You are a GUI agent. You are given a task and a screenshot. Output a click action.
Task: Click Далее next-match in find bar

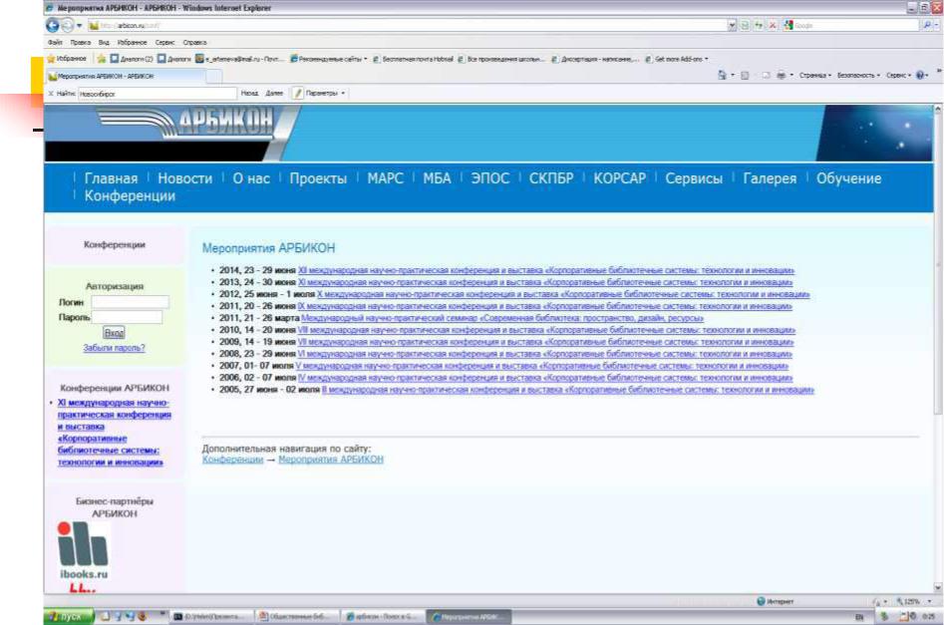tap(274, 94)
